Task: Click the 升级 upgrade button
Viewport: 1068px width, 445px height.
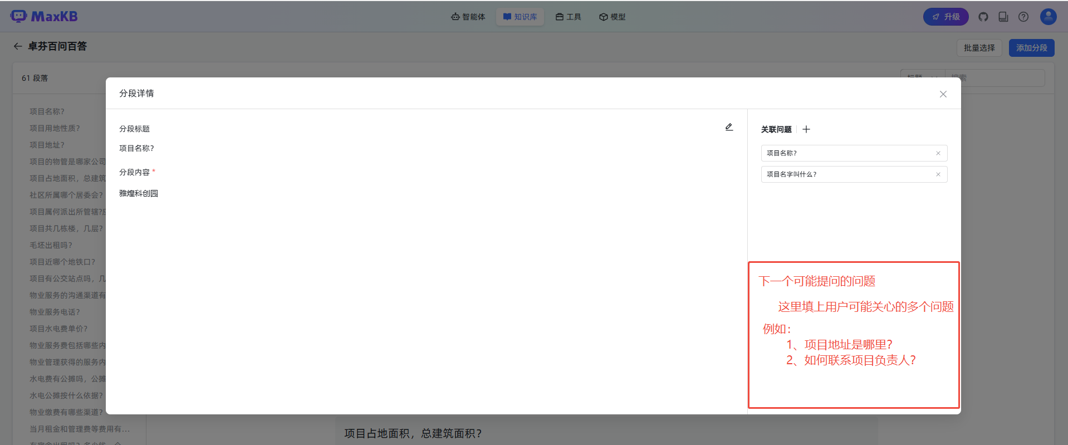Action: click(945, 17)
